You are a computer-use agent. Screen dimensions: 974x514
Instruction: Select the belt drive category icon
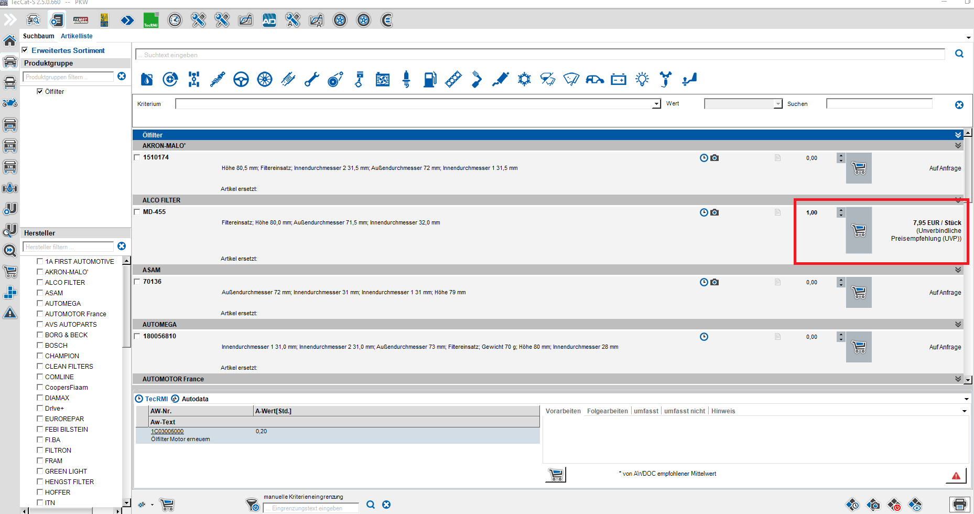tap(336, 79)
